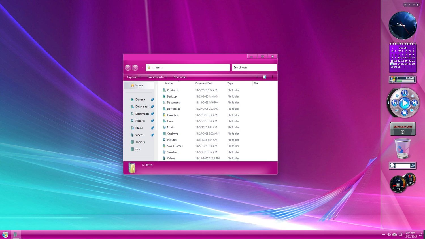The width and height of the screenshot is (425, 239).
Task: Select the Downloads folder icon in file list
Action: click(x=164, y=109)
